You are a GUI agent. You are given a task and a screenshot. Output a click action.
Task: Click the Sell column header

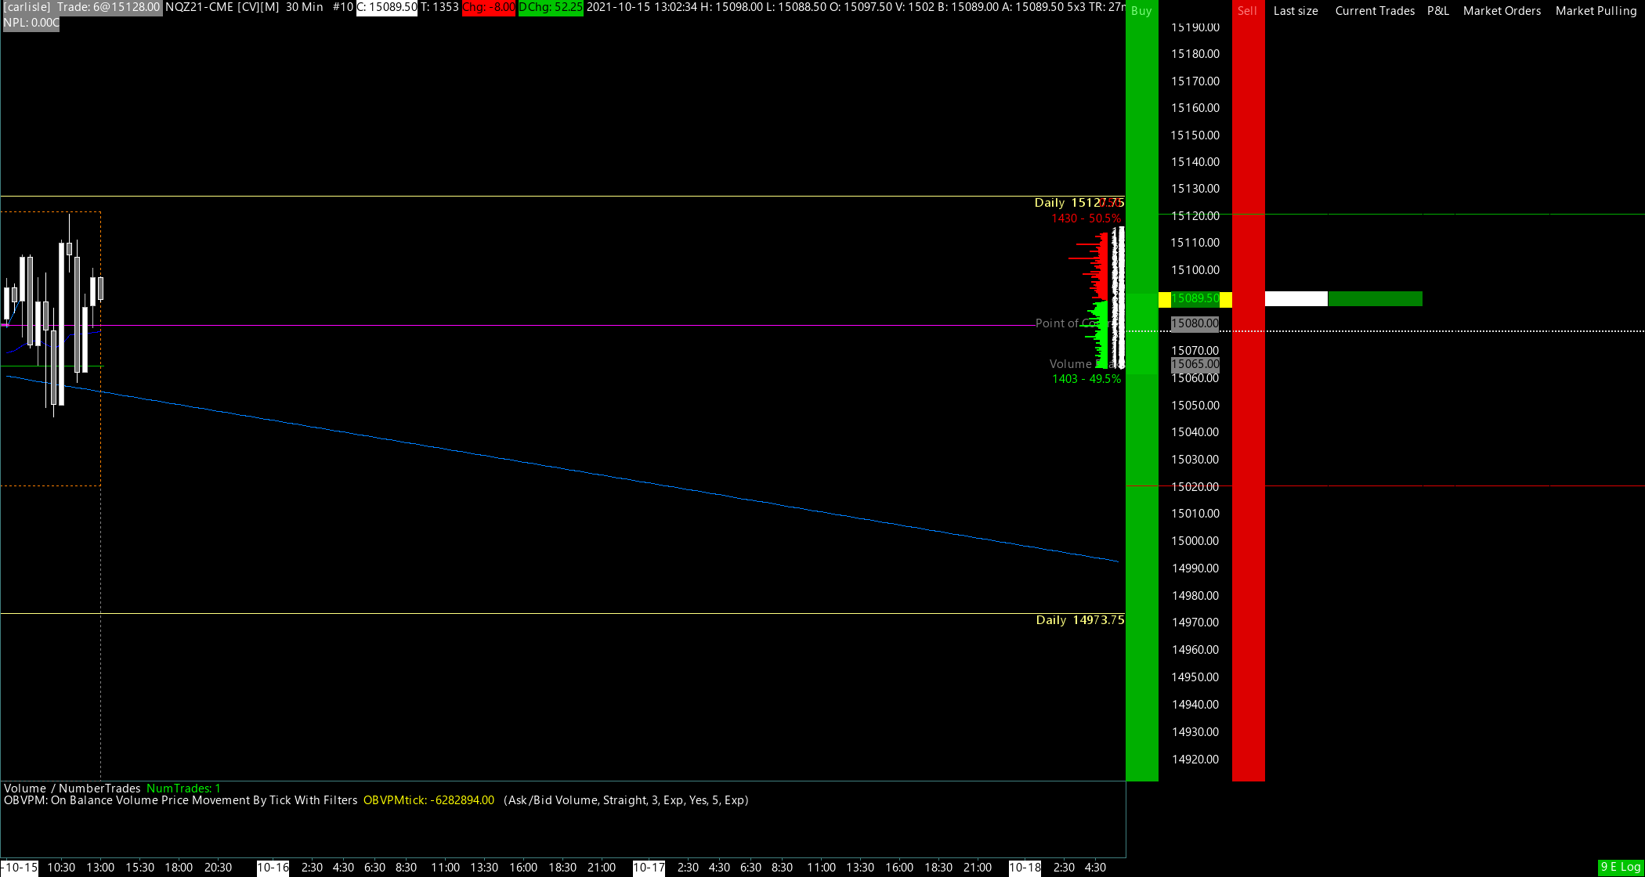(x=1247, y=11)
